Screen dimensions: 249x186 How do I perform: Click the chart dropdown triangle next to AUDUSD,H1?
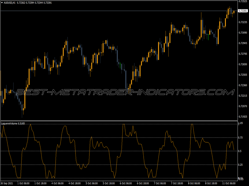coord(2,3)
